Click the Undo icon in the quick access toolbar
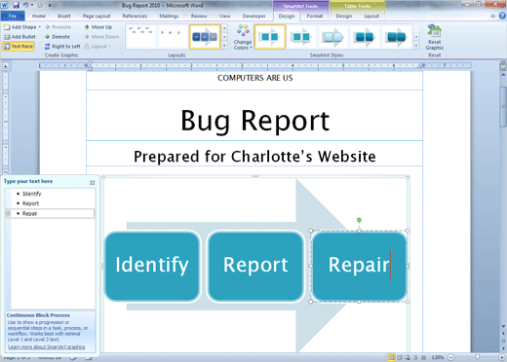 pyautogui.click(x=25, y=5)
